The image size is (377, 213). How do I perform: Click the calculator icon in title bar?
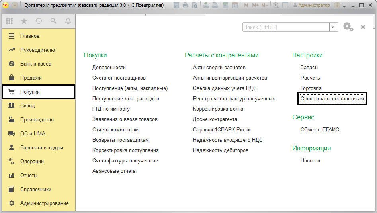226,6
